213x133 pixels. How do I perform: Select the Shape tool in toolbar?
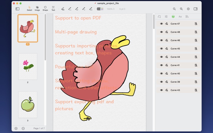(45, 9)
